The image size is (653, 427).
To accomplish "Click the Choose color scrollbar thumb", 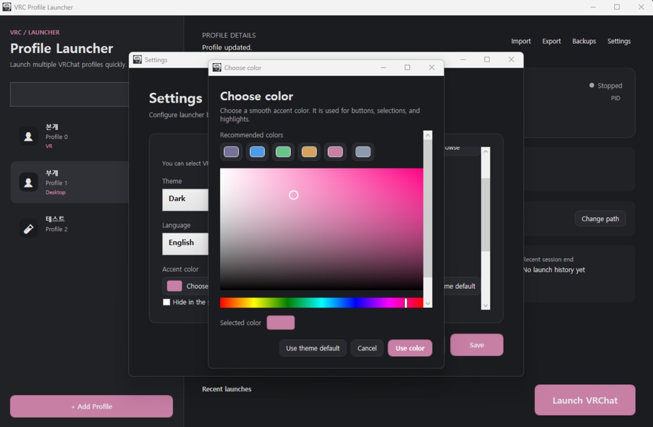I will (x=428, y=208).
